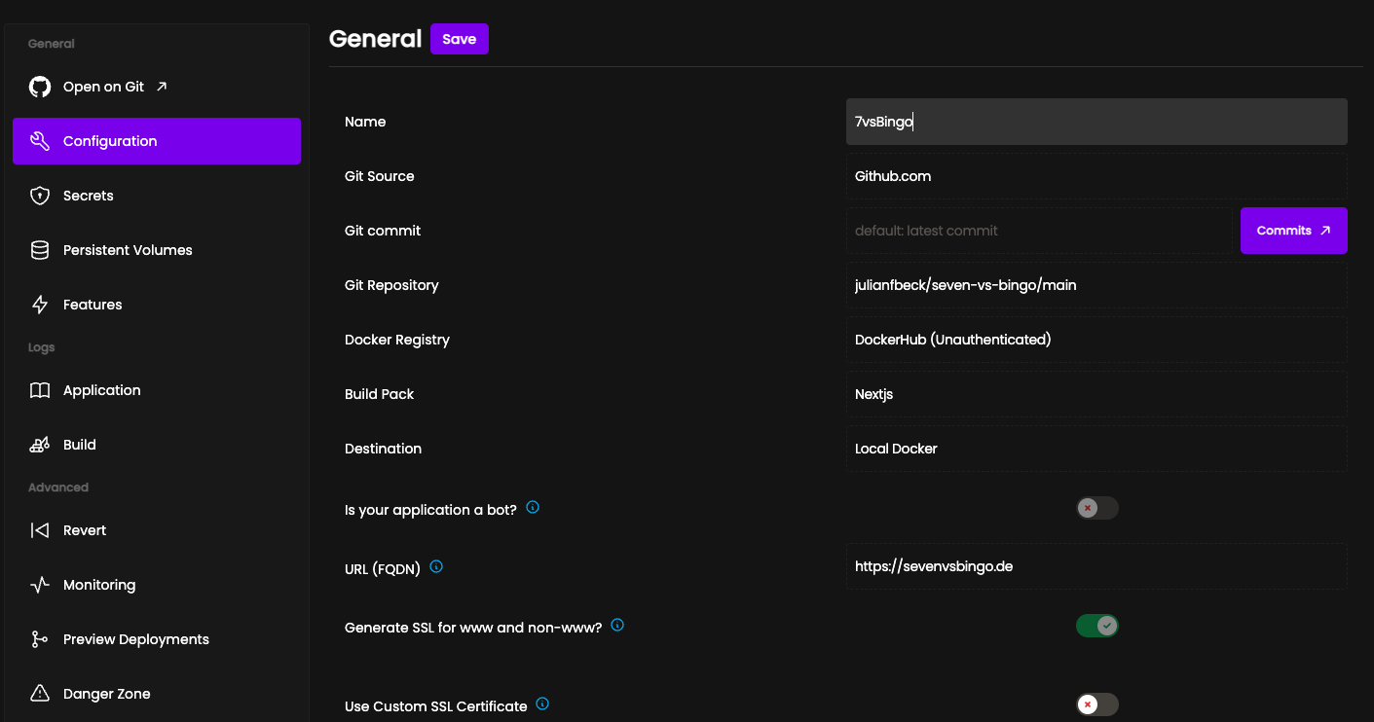Click the info icon next to URL (FQDN)

coord(435,565)
